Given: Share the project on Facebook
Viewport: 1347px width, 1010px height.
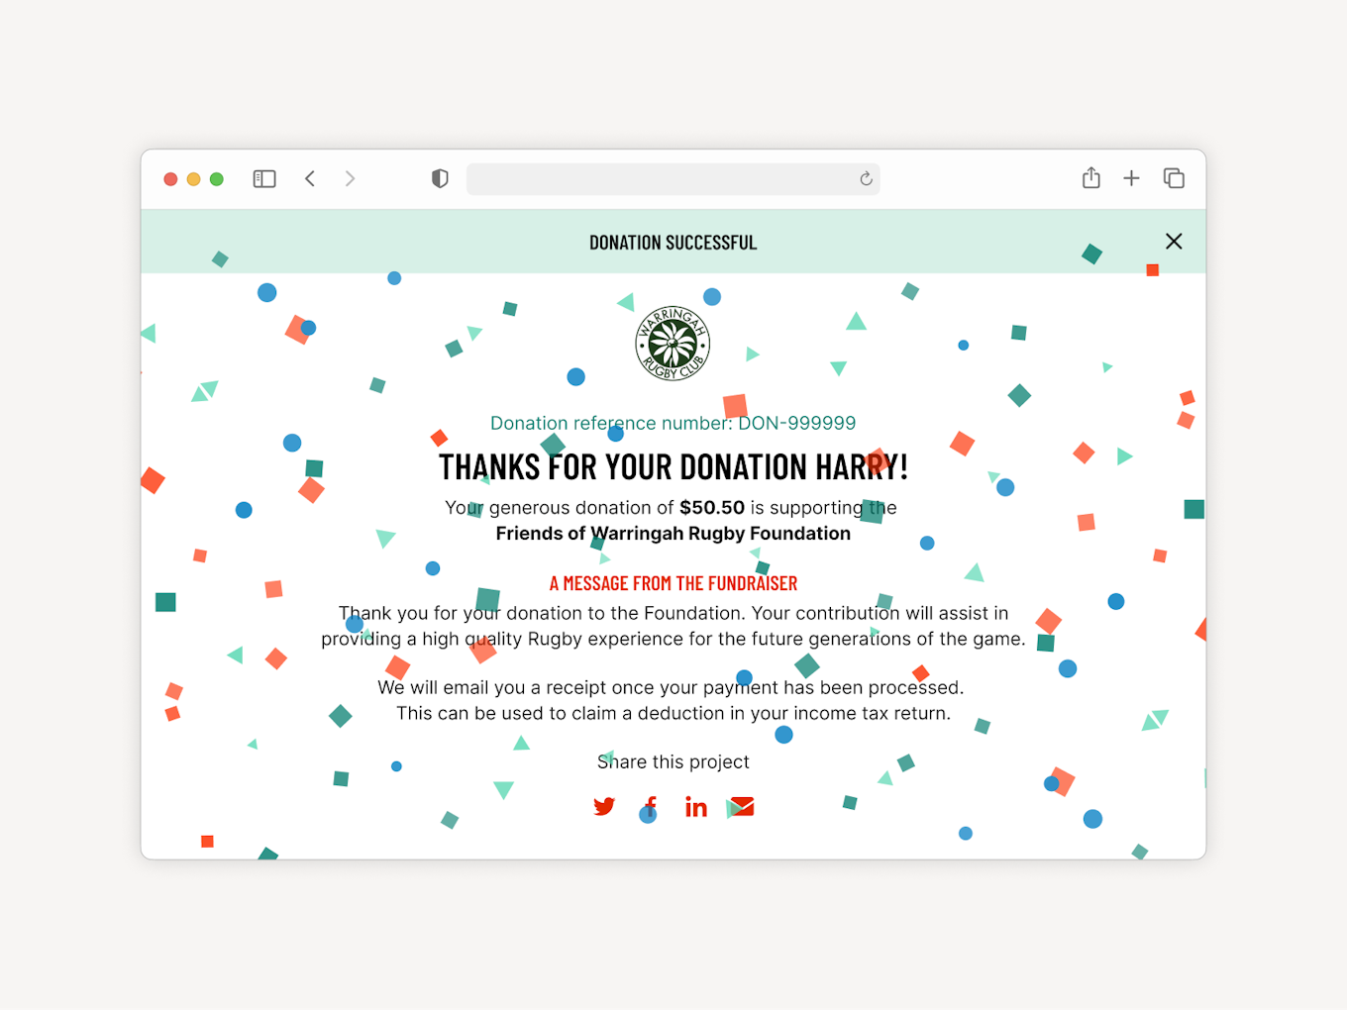Looking at the screenshot, I should click(651, 807).
